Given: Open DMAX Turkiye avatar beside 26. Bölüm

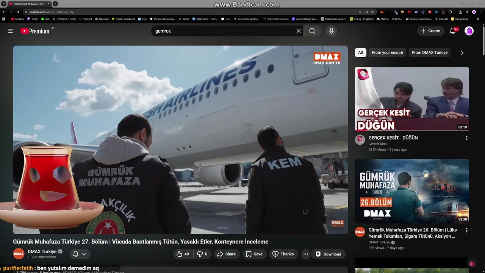Looking at the screenshot, I should (360, 232).
